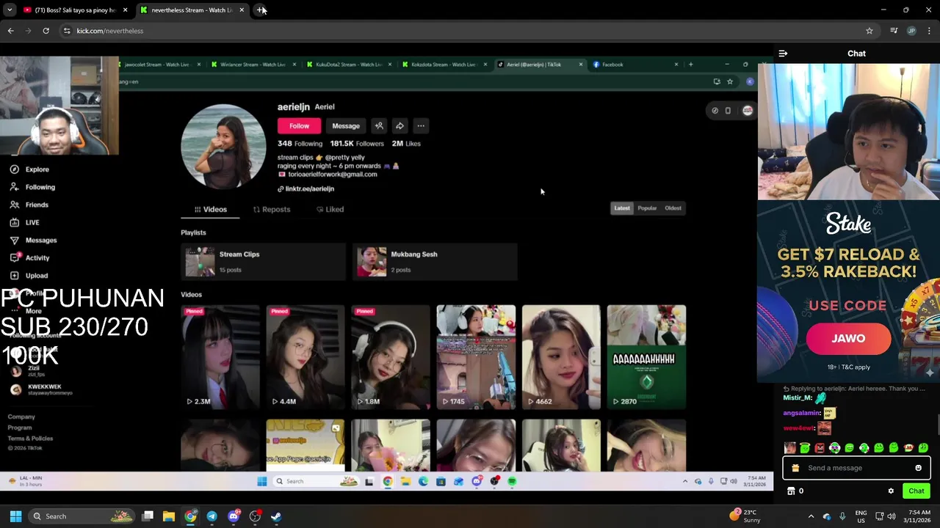
Task: Click the angry red emote in quick emotes
Action: click(x=820, y=448)
